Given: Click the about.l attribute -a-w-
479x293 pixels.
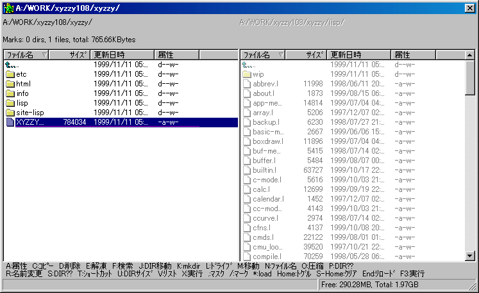Looking at the screenshot, I should tap(405, 93).
